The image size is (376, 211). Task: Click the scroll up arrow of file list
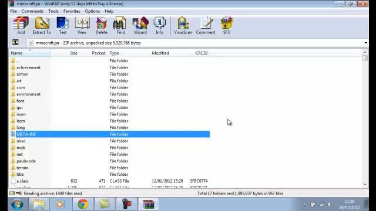[x=365, y=52]
